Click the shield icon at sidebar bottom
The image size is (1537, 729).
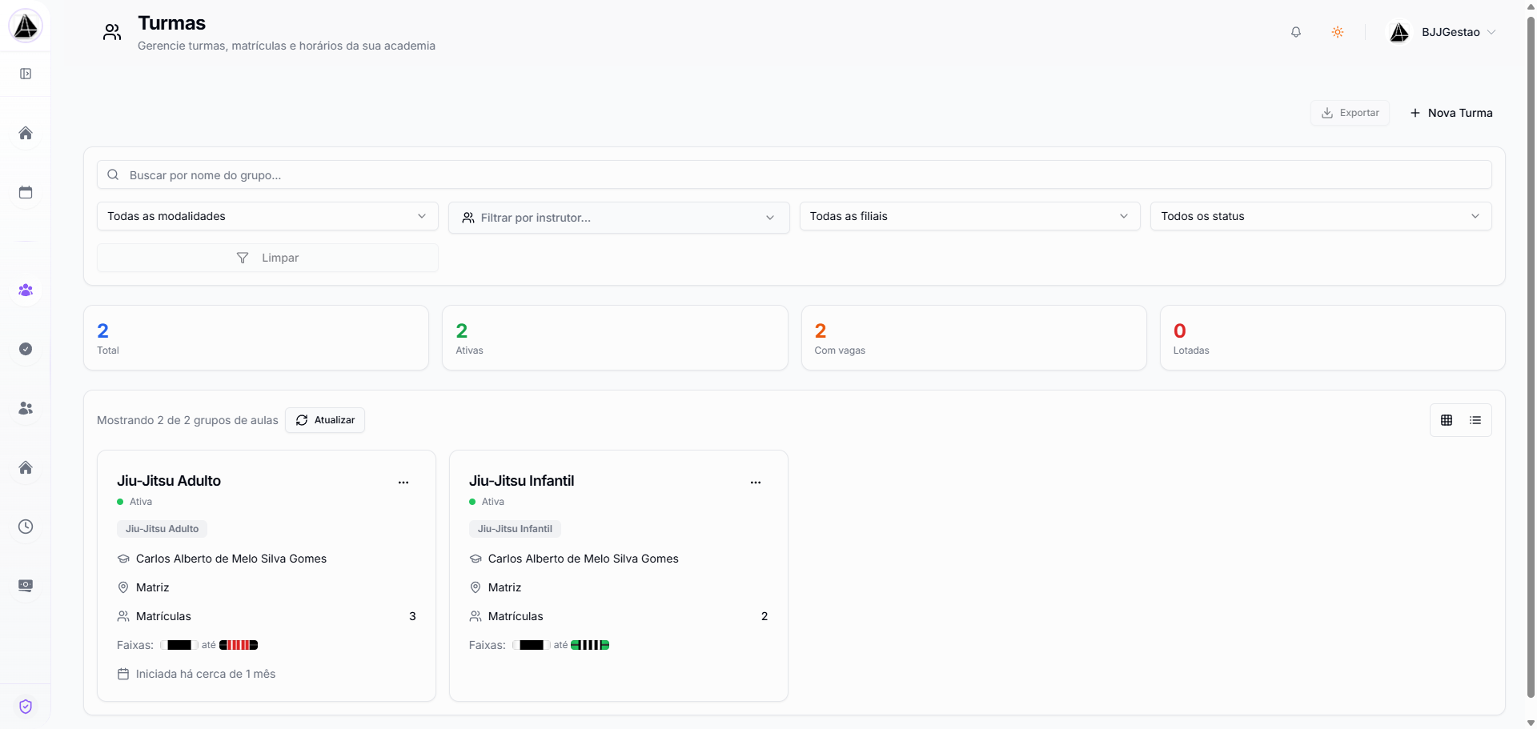pyautogui.click(x=26, y=706)
